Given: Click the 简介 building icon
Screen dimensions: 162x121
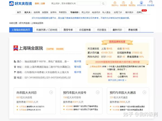Looking at the screenshot, I should tap(15, 61).
